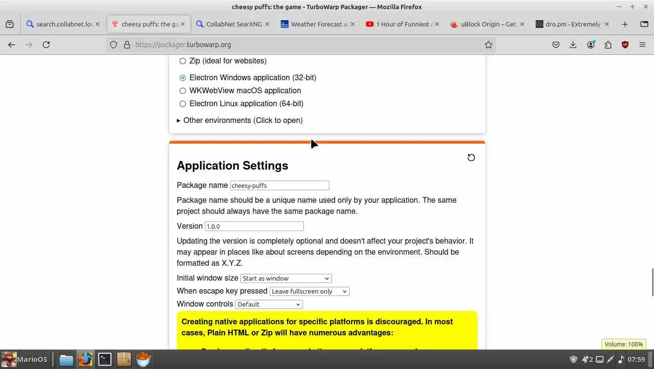The height and width of the screenshot is (369, 654).
Task: Bookmark this page with the star icon
Action: [x=489, y=45]
